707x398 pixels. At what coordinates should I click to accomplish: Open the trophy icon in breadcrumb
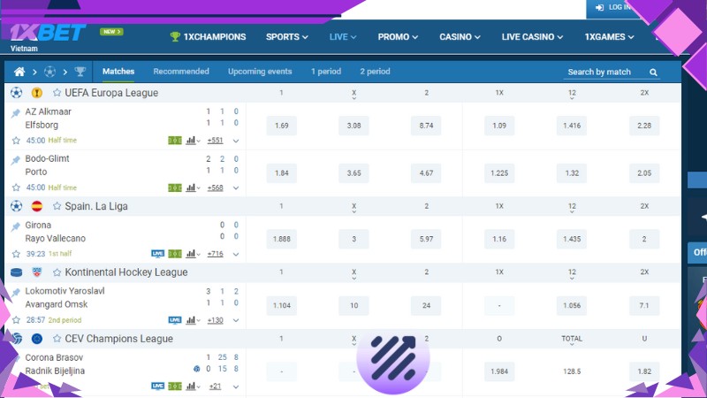coord(80,72)
